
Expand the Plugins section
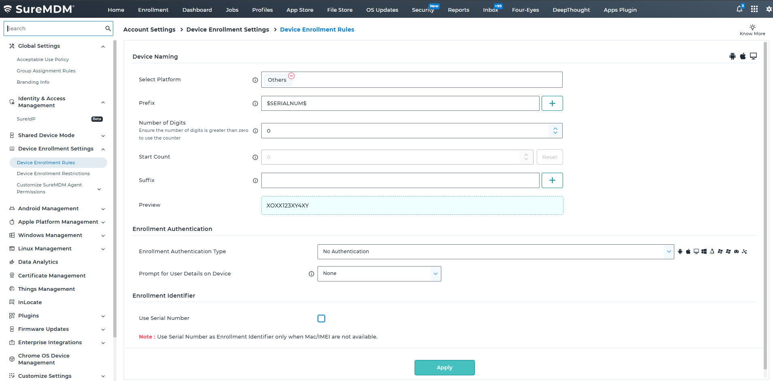click(x=103, y=316)
